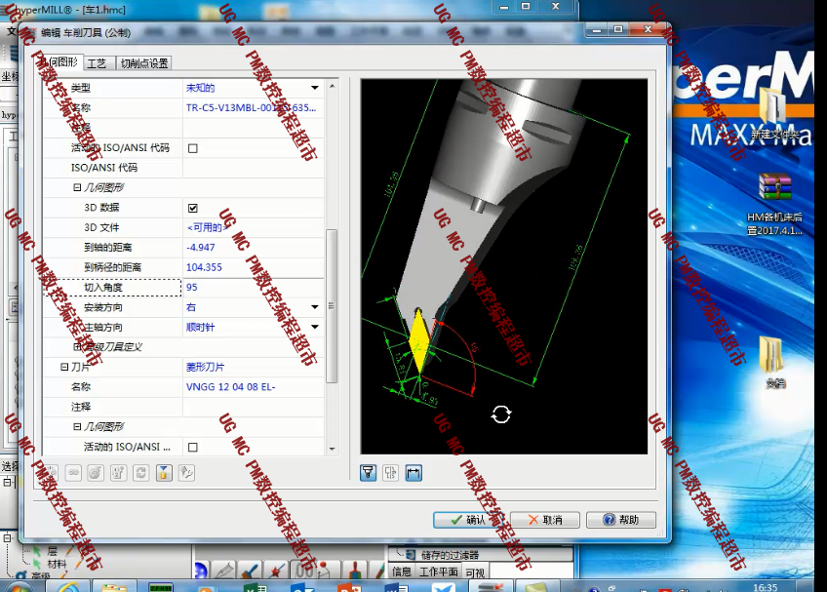The image size is (827, 592).
Task: Click the rotate cursor icon in the preview
Action: [x=501, y=414]
